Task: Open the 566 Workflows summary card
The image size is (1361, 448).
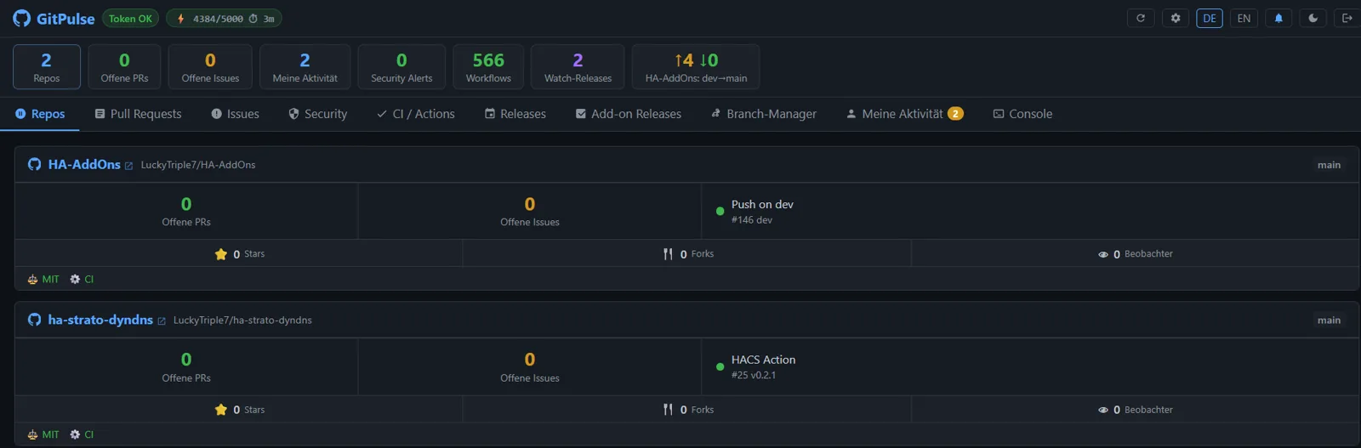Action: point(488,66)
